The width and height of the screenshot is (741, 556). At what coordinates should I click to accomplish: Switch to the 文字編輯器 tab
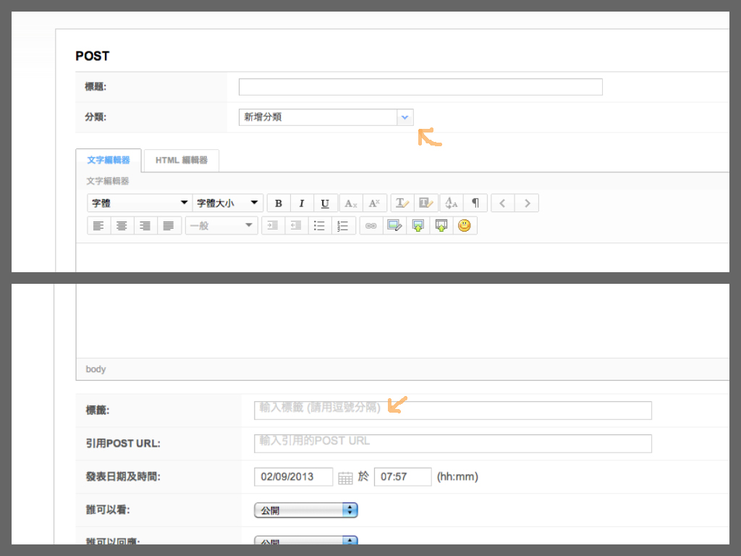pyautogui.click(x=109, y=160)
